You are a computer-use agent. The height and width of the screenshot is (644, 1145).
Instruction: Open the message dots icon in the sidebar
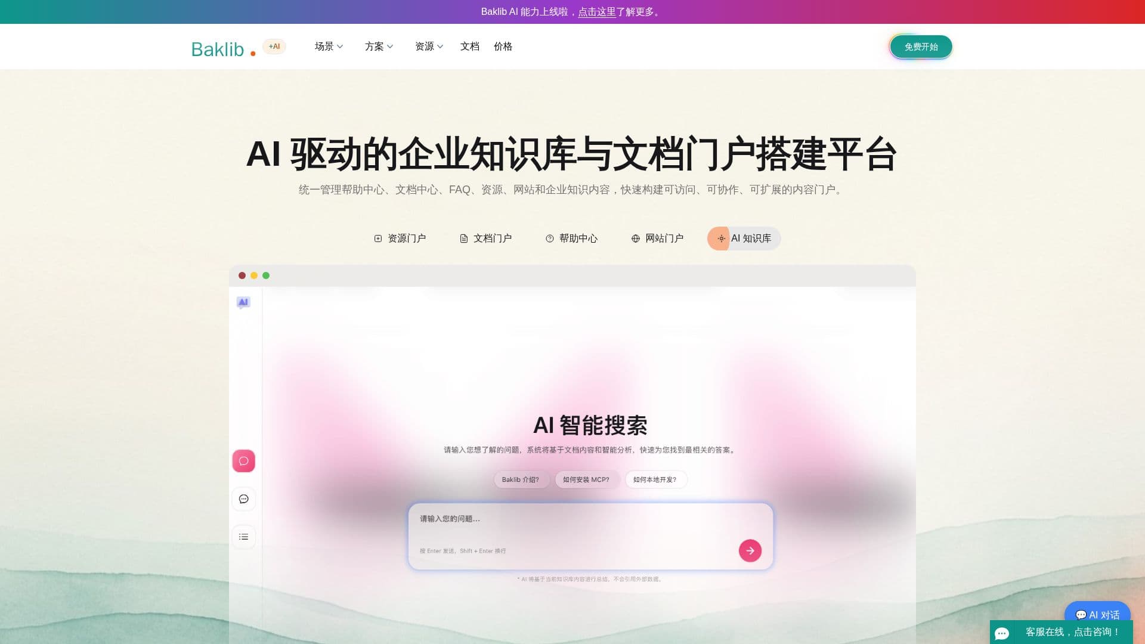click(x=243, y=499)
